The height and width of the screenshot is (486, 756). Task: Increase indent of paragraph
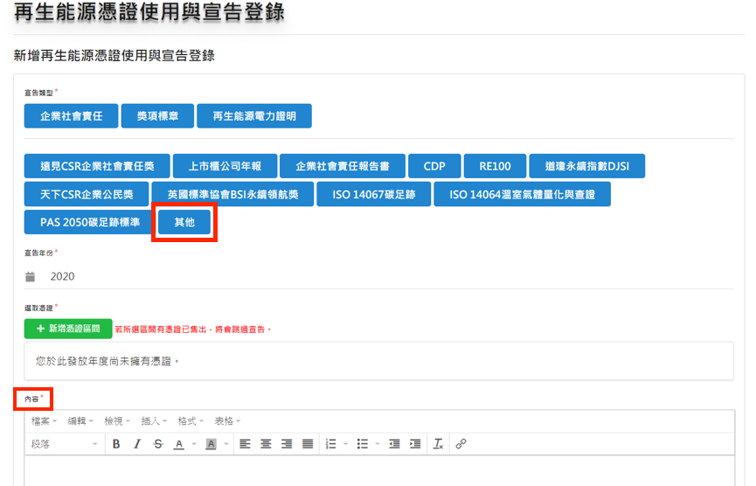pos(415,444)
